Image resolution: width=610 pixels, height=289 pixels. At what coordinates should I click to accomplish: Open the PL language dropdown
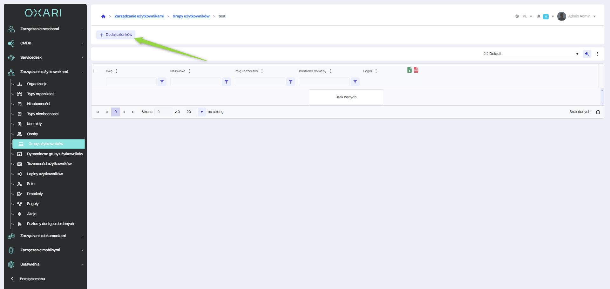coord(527,16)
